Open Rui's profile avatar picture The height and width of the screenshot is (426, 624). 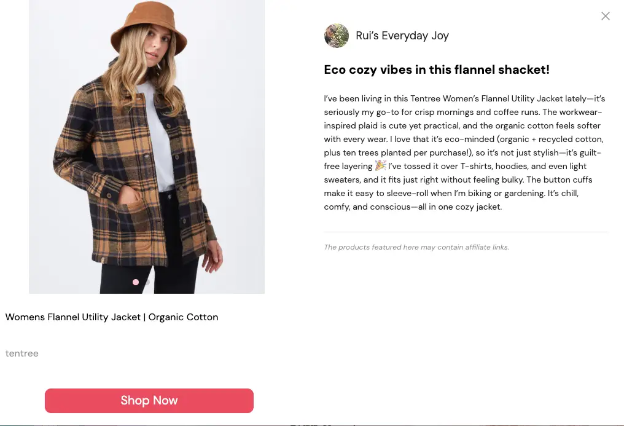[x=337, y=36]
